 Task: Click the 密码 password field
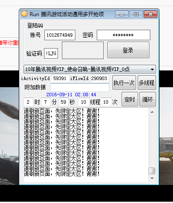(123, 35)
